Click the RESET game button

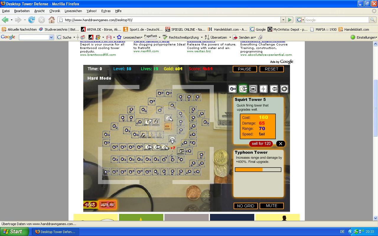pos(271,69)
